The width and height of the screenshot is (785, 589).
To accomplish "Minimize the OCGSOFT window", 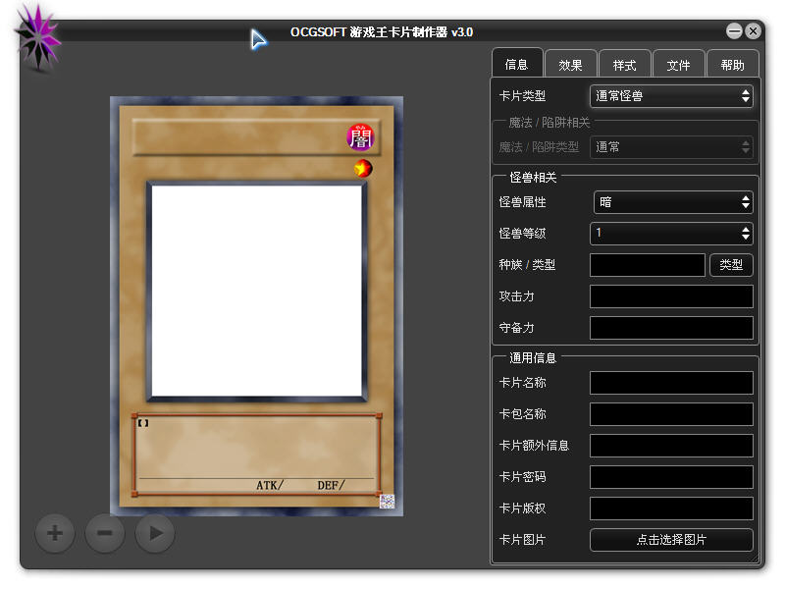I will [734, 31].
